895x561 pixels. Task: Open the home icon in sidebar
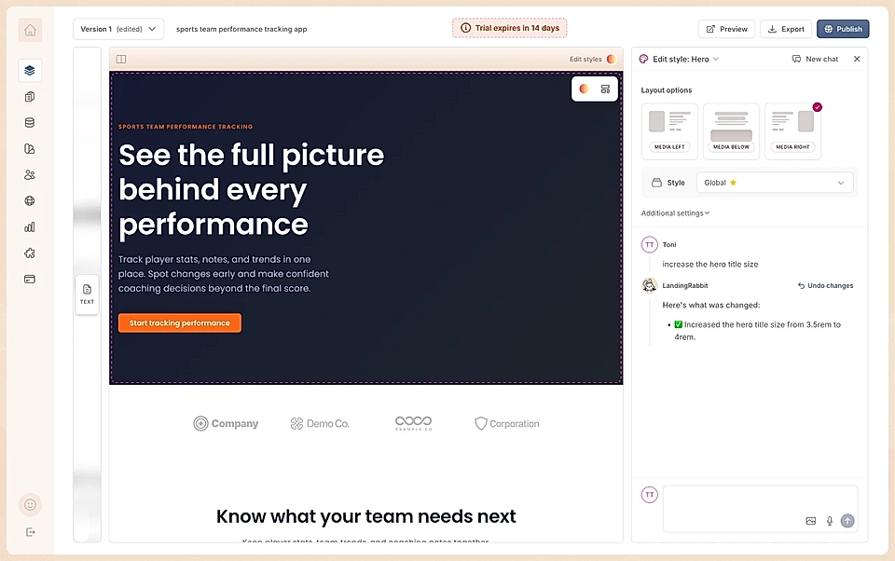(30, 30)
